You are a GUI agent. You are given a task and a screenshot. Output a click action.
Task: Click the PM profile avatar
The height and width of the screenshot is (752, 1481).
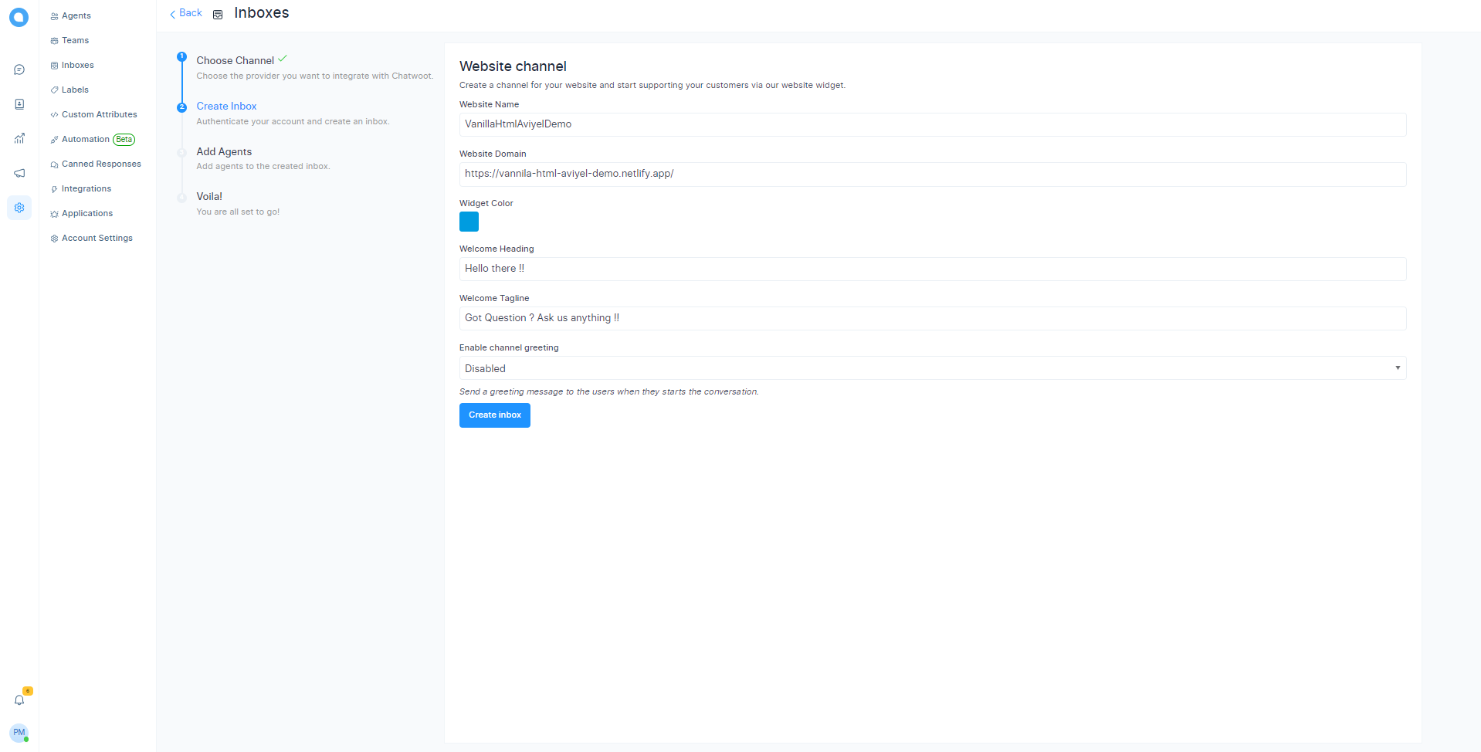[19, 733]
